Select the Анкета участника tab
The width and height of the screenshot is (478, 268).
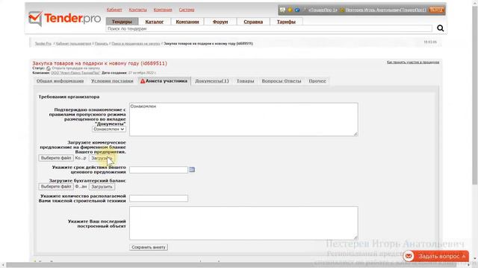164,81
